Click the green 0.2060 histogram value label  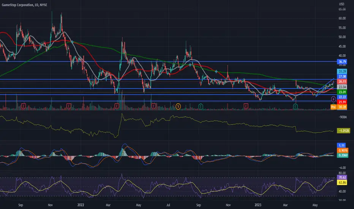[343, 155]
